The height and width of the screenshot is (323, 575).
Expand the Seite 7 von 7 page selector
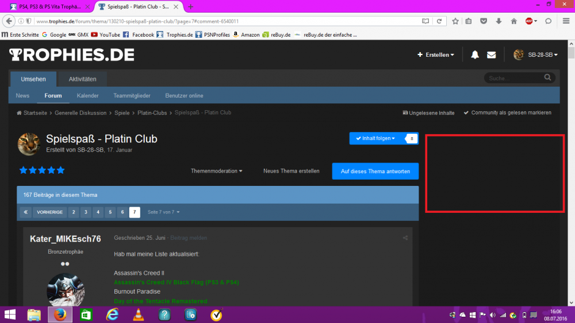click(x=164, y=212)
